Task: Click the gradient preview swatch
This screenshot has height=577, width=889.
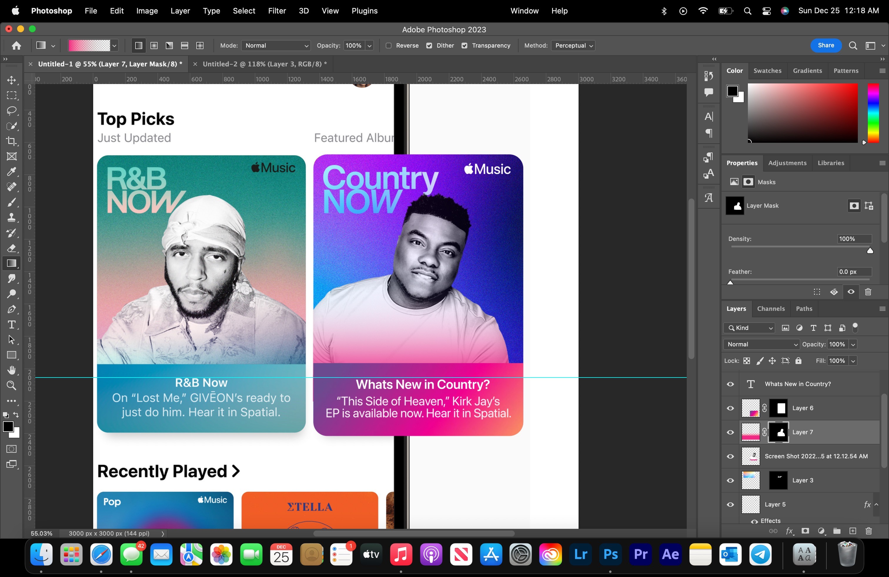Action: [89, 46]
